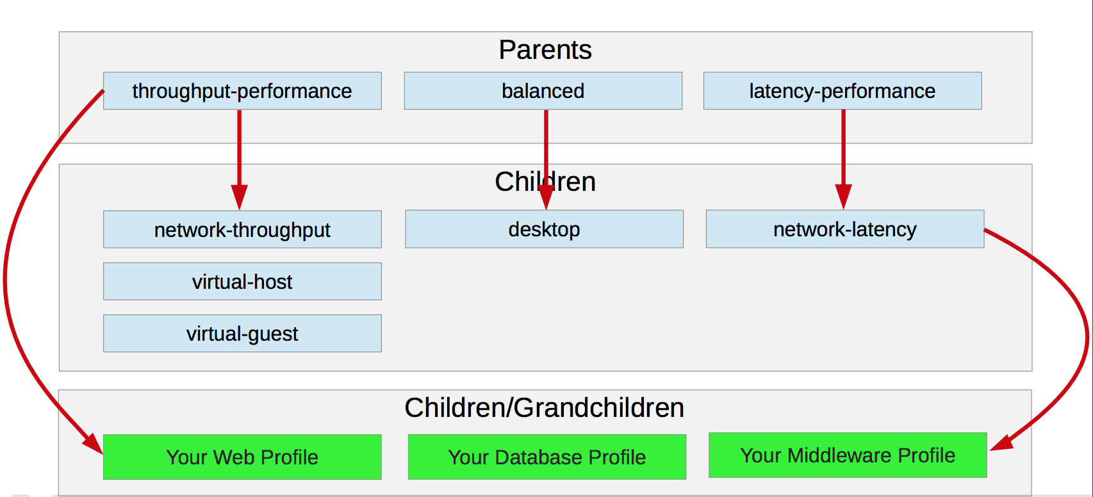
Task: Select the network-throughput child box
Action: (x=242, y=229)
